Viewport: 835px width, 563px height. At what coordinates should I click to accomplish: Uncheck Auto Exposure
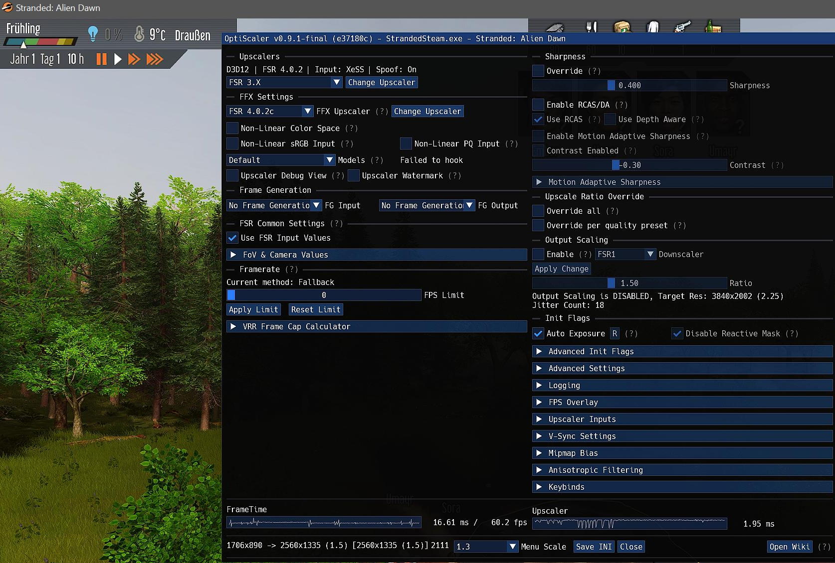538,333
